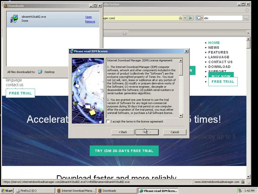Click the system tray network icon
The width and height of the screenshot is (258, 194).
[240, 191]
